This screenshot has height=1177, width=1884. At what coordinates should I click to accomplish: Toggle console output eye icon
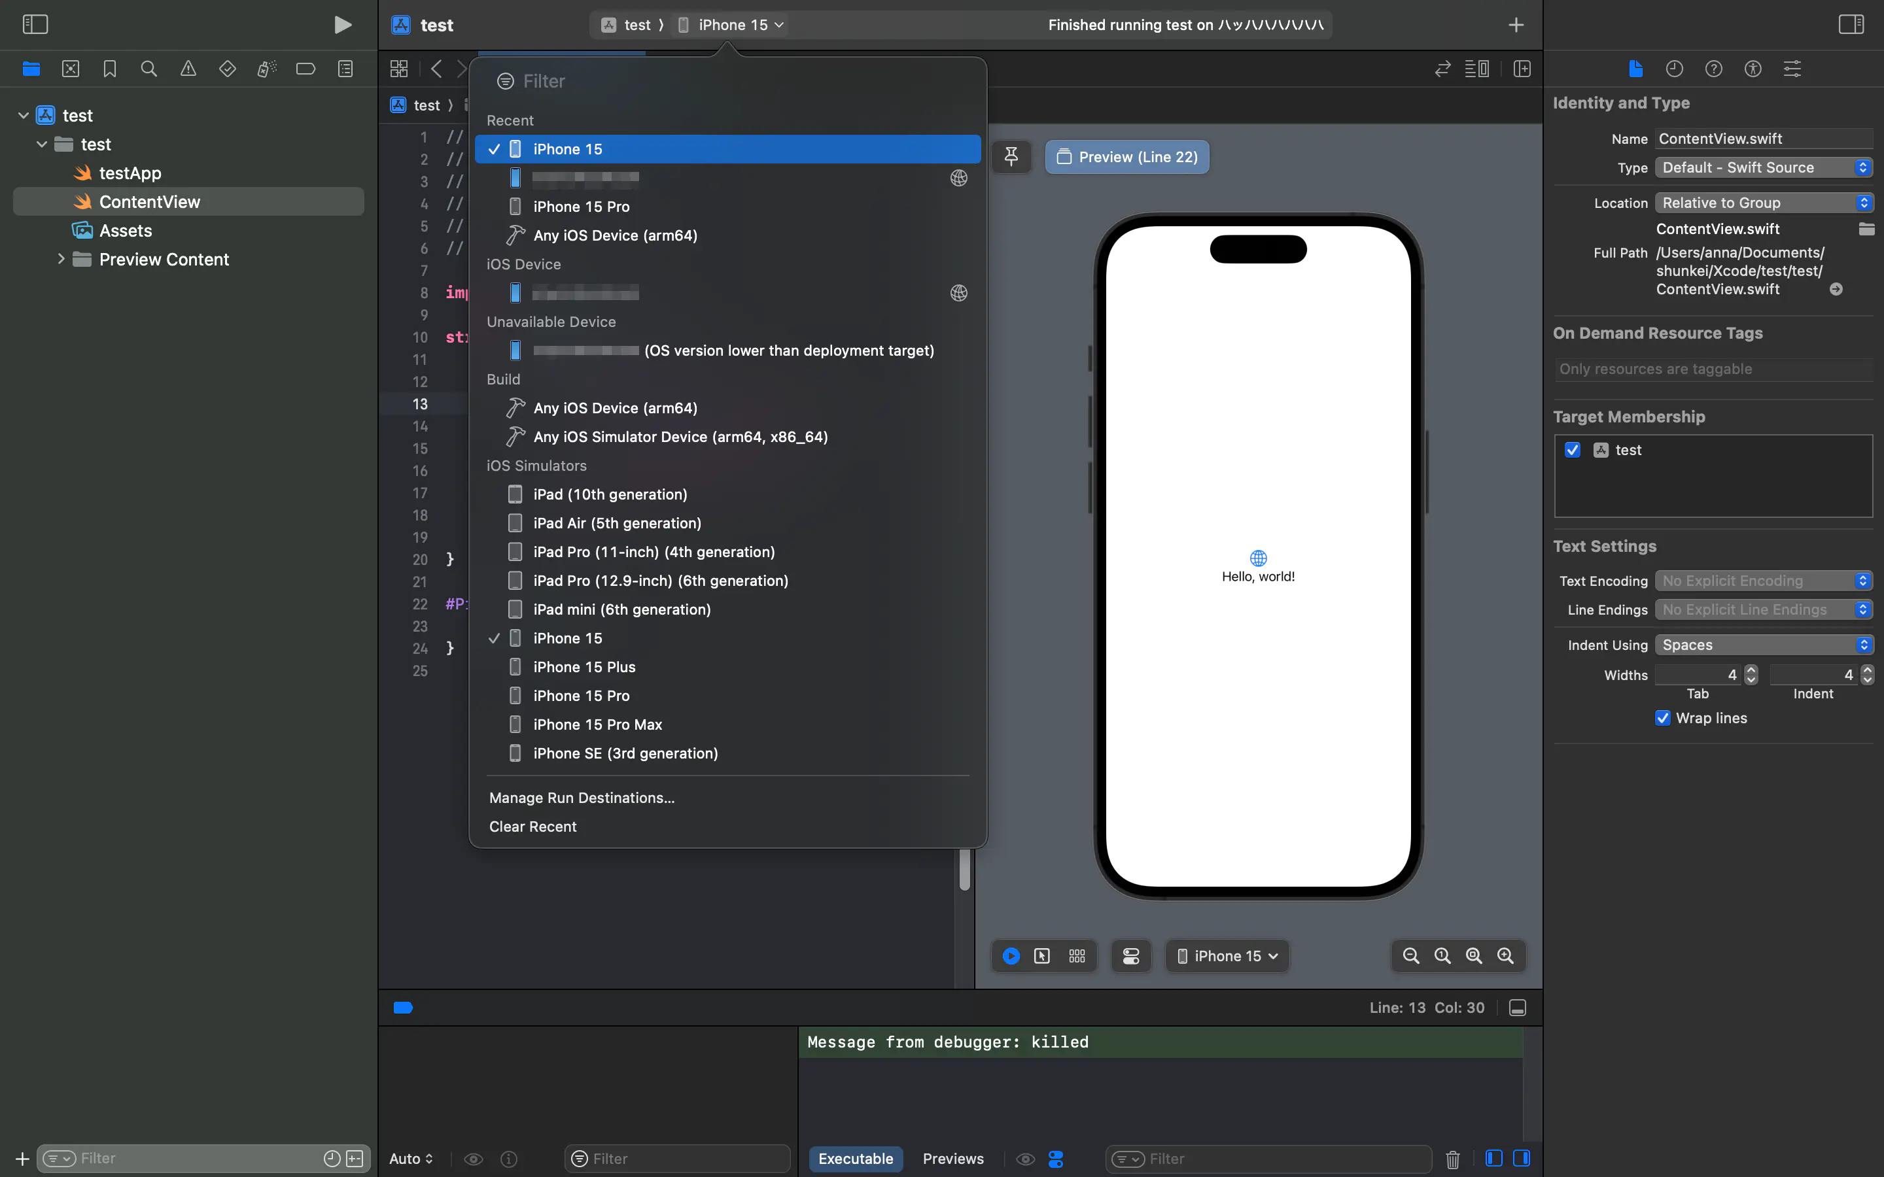1025,1159
